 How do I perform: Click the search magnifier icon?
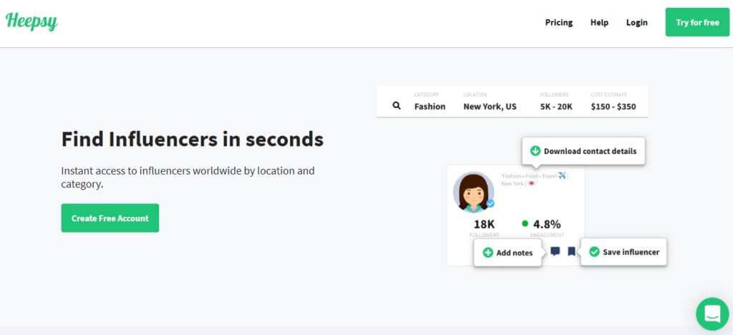(x=397, y=106)
